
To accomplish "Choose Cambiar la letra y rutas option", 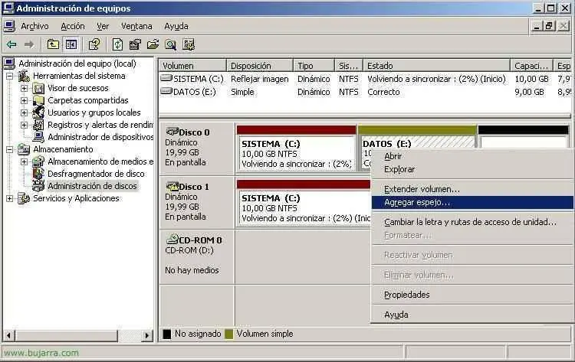I will click(472, 222).
